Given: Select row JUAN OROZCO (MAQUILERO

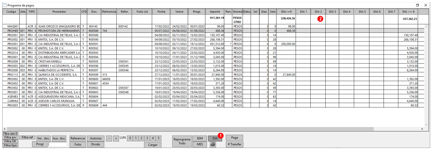Looking at the screenshot, I should pos(214,26).
